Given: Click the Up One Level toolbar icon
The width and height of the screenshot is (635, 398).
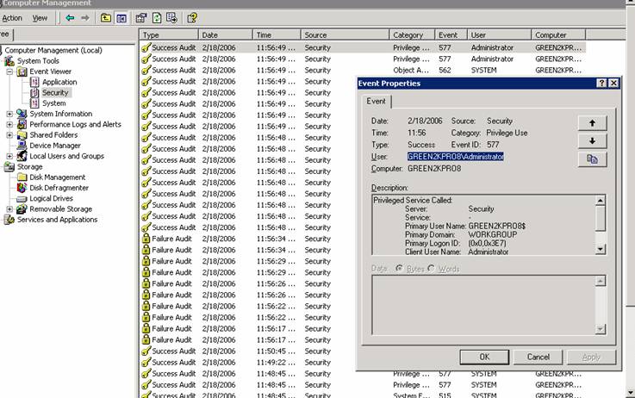Looking at the screenshot, I should [x=105, y=17].
